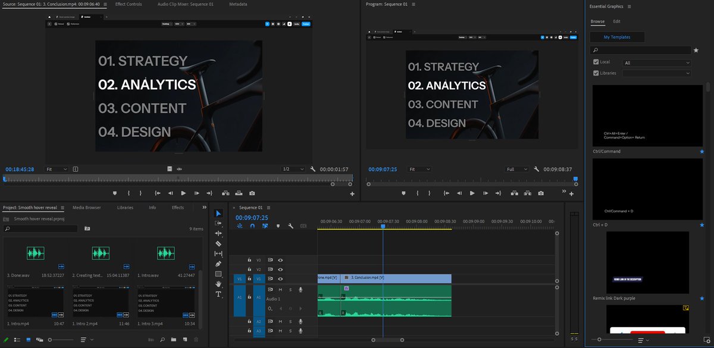Select the Ctrl + D template thumbnail

click(x=647, y=189)
